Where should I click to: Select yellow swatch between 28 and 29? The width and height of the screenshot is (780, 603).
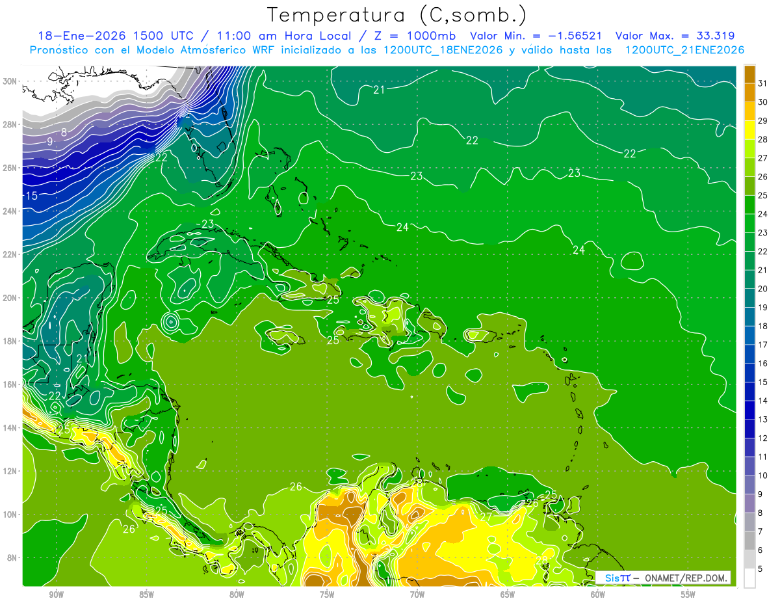(x=749, y=131)
